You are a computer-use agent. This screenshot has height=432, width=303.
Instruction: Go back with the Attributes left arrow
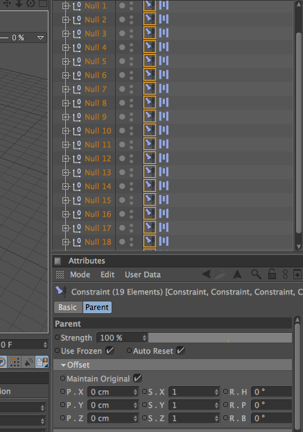[206, 274]
